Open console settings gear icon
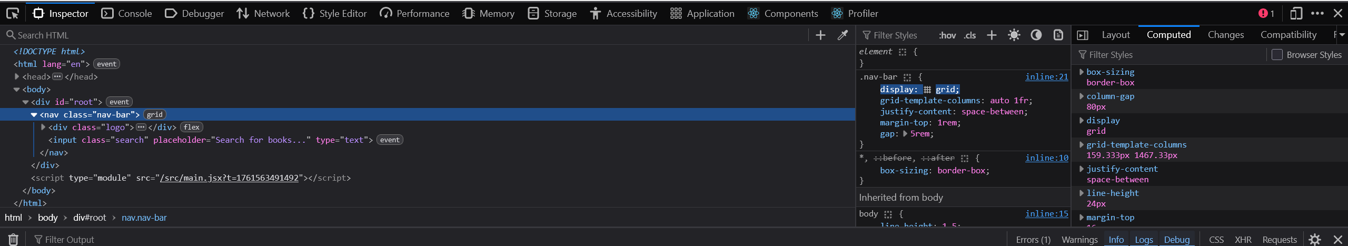The image size is (1348, 246). click(1315, 240)
